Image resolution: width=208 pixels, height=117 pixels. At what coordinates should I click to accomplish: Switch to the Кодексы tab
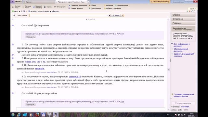(39, 2)
